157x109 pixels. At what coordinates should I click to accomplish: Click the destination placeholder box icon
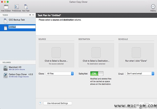96,53
